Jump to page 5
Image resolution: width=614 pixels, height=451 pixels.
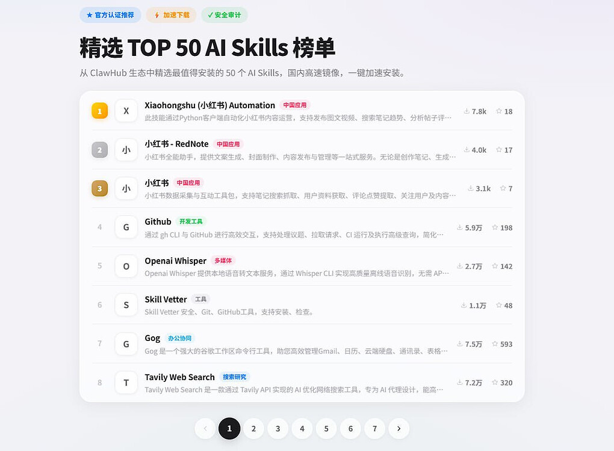(x=327, y=429)
